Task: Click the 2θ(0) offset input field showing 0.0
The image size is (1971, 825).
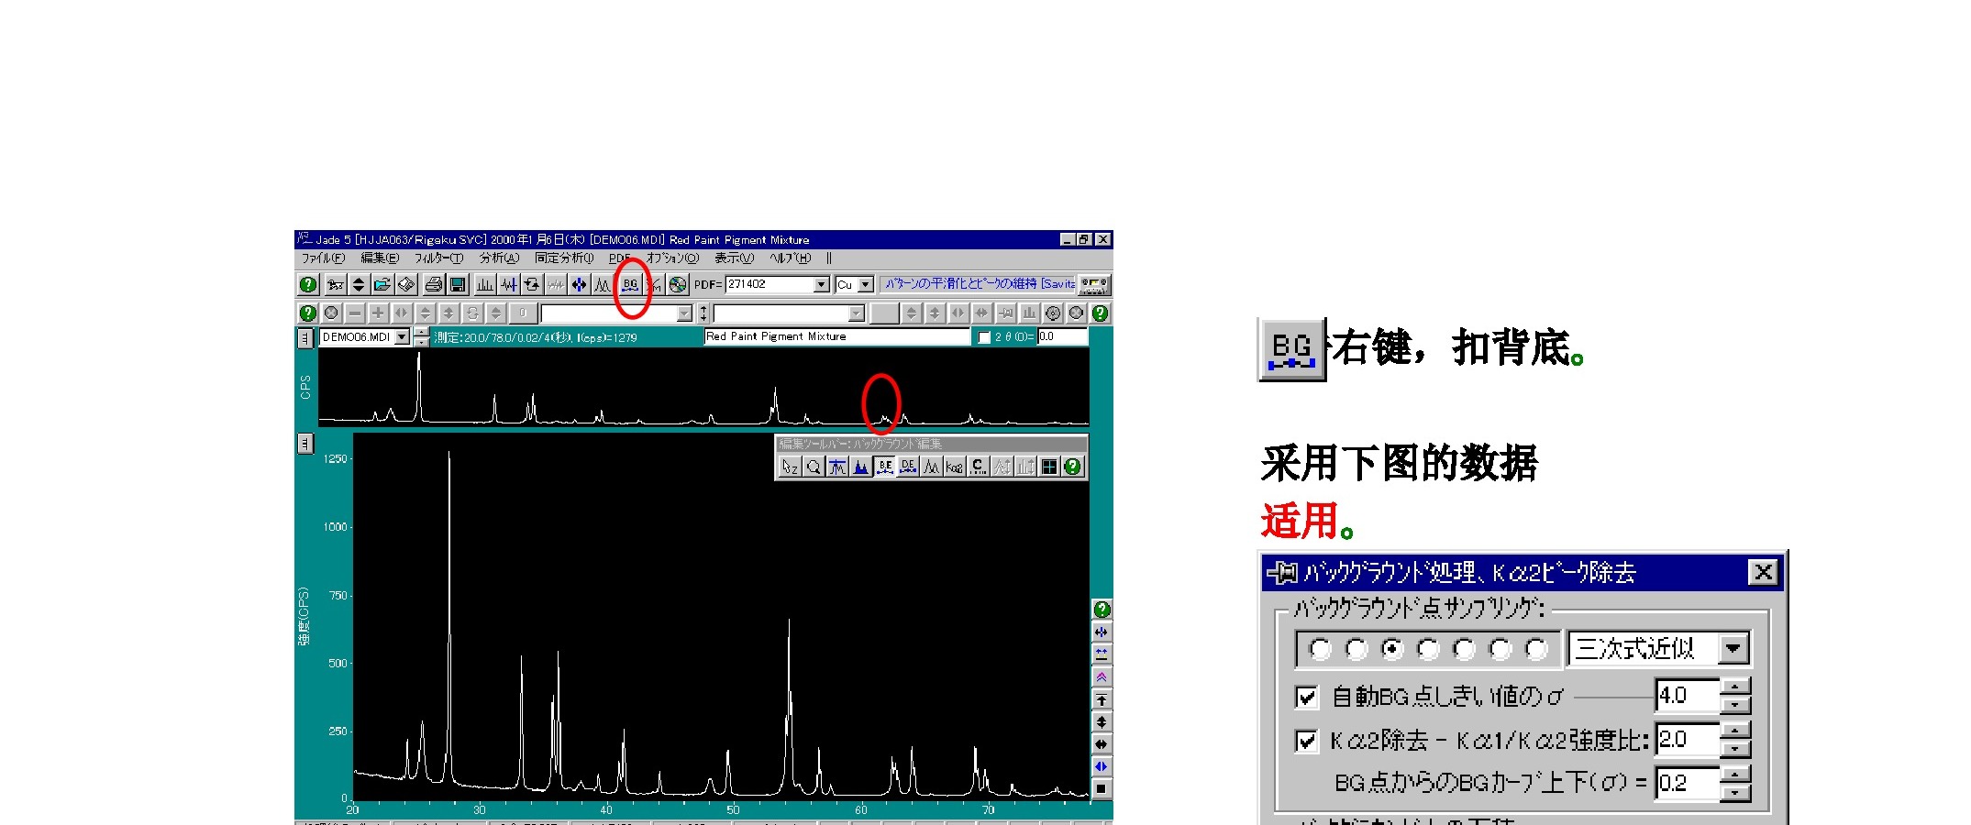Action: coord(1062,336)
